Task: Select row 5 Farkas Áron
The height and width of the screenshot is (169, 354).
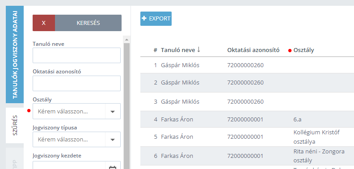Action: [x=247, y=137]
